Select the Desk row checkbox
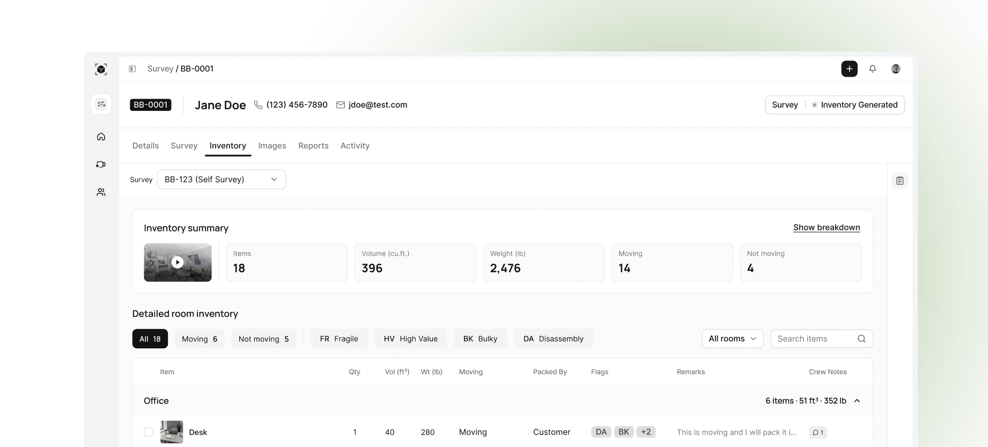This screenshot has height=447, width=988. (149, 432)
